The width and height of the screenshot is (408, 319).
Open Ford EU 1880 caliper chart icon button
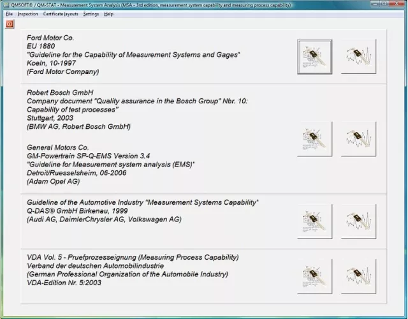358,57
